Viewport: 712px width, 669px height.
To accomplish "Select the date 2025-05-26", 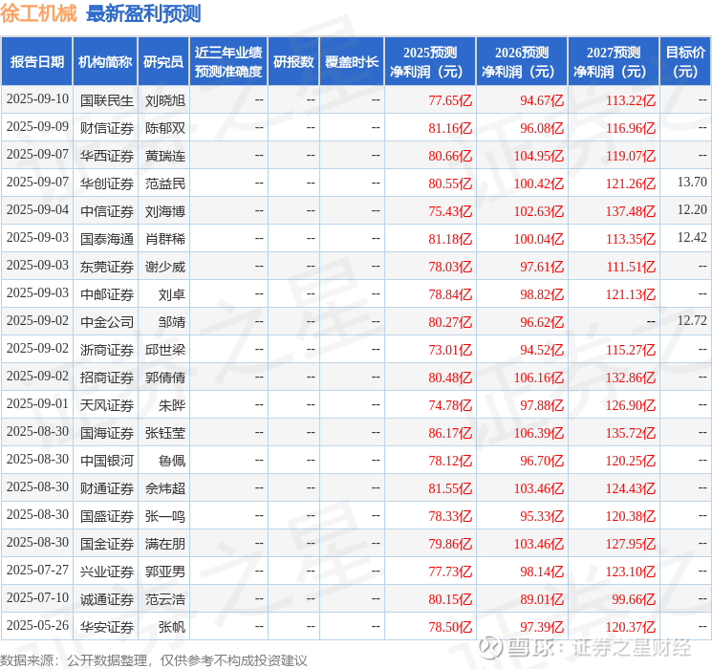I will (37, 625).
